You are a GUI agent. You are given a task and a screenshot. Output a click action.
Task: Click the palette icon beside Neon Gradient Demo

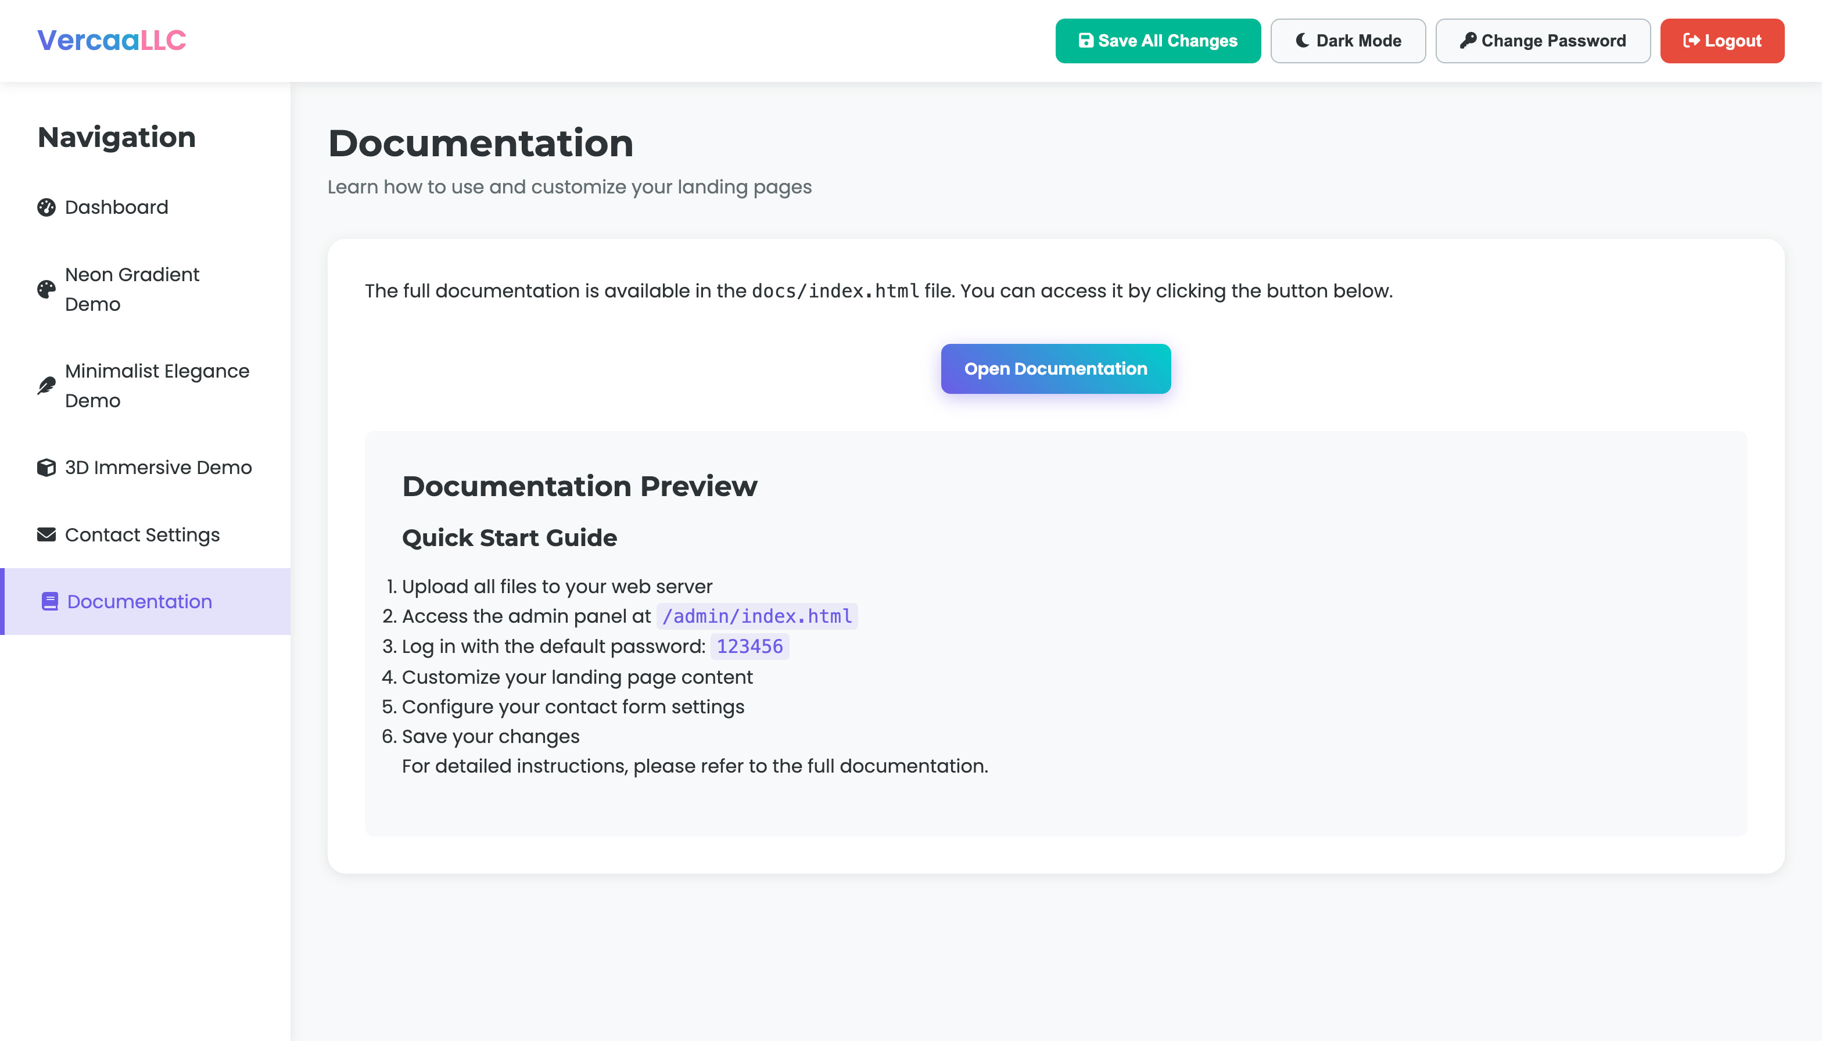point(46,289)
